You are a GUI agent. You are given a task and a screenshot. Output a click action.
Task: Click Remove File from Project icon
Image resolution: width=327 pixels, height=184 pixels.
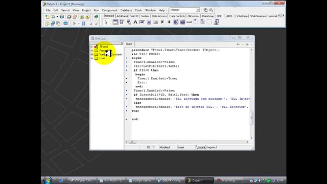click(x=87, y=17)
